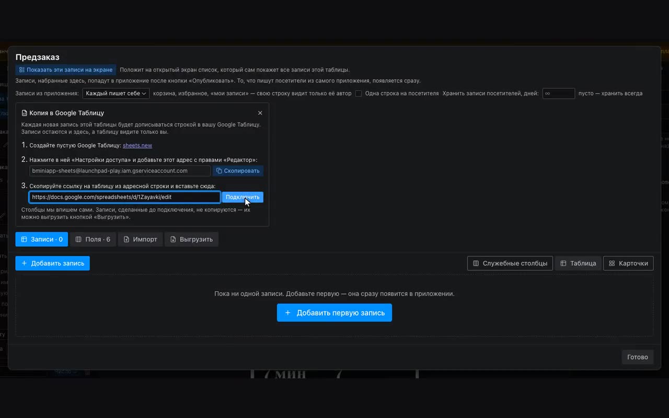Click the cards icon on Карточки
The width and height of the screenshot is (669, 418).
(x=612, y=263)
